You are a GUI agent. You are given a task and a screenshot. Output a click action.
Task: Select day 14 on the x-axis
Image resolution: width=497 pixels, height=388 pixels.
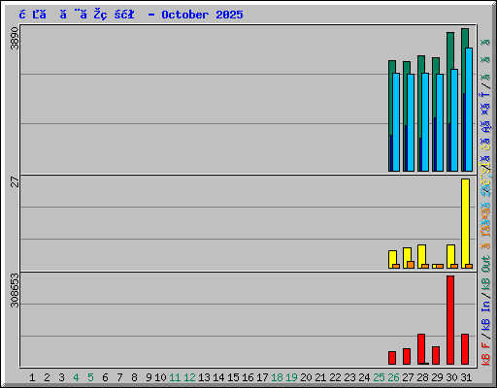[218, 377]
